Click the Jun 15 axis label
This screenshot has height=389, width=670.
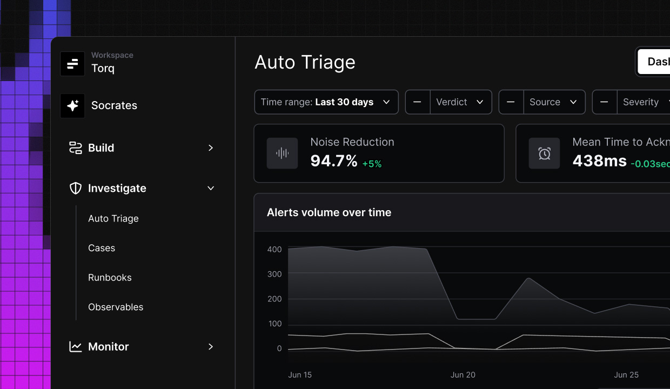(x=300, y=375)
